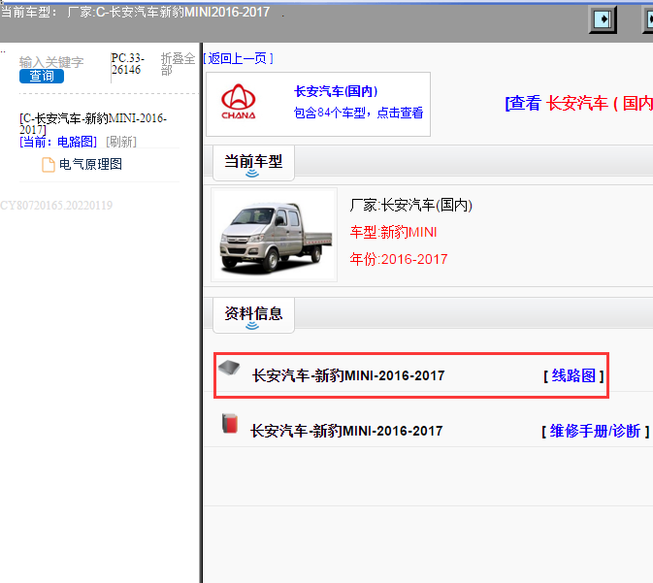Click 包含84个车型，点击查看 text link
This screenshot has width=653, height=583.
pyautogui.click(x=358, y=113)
